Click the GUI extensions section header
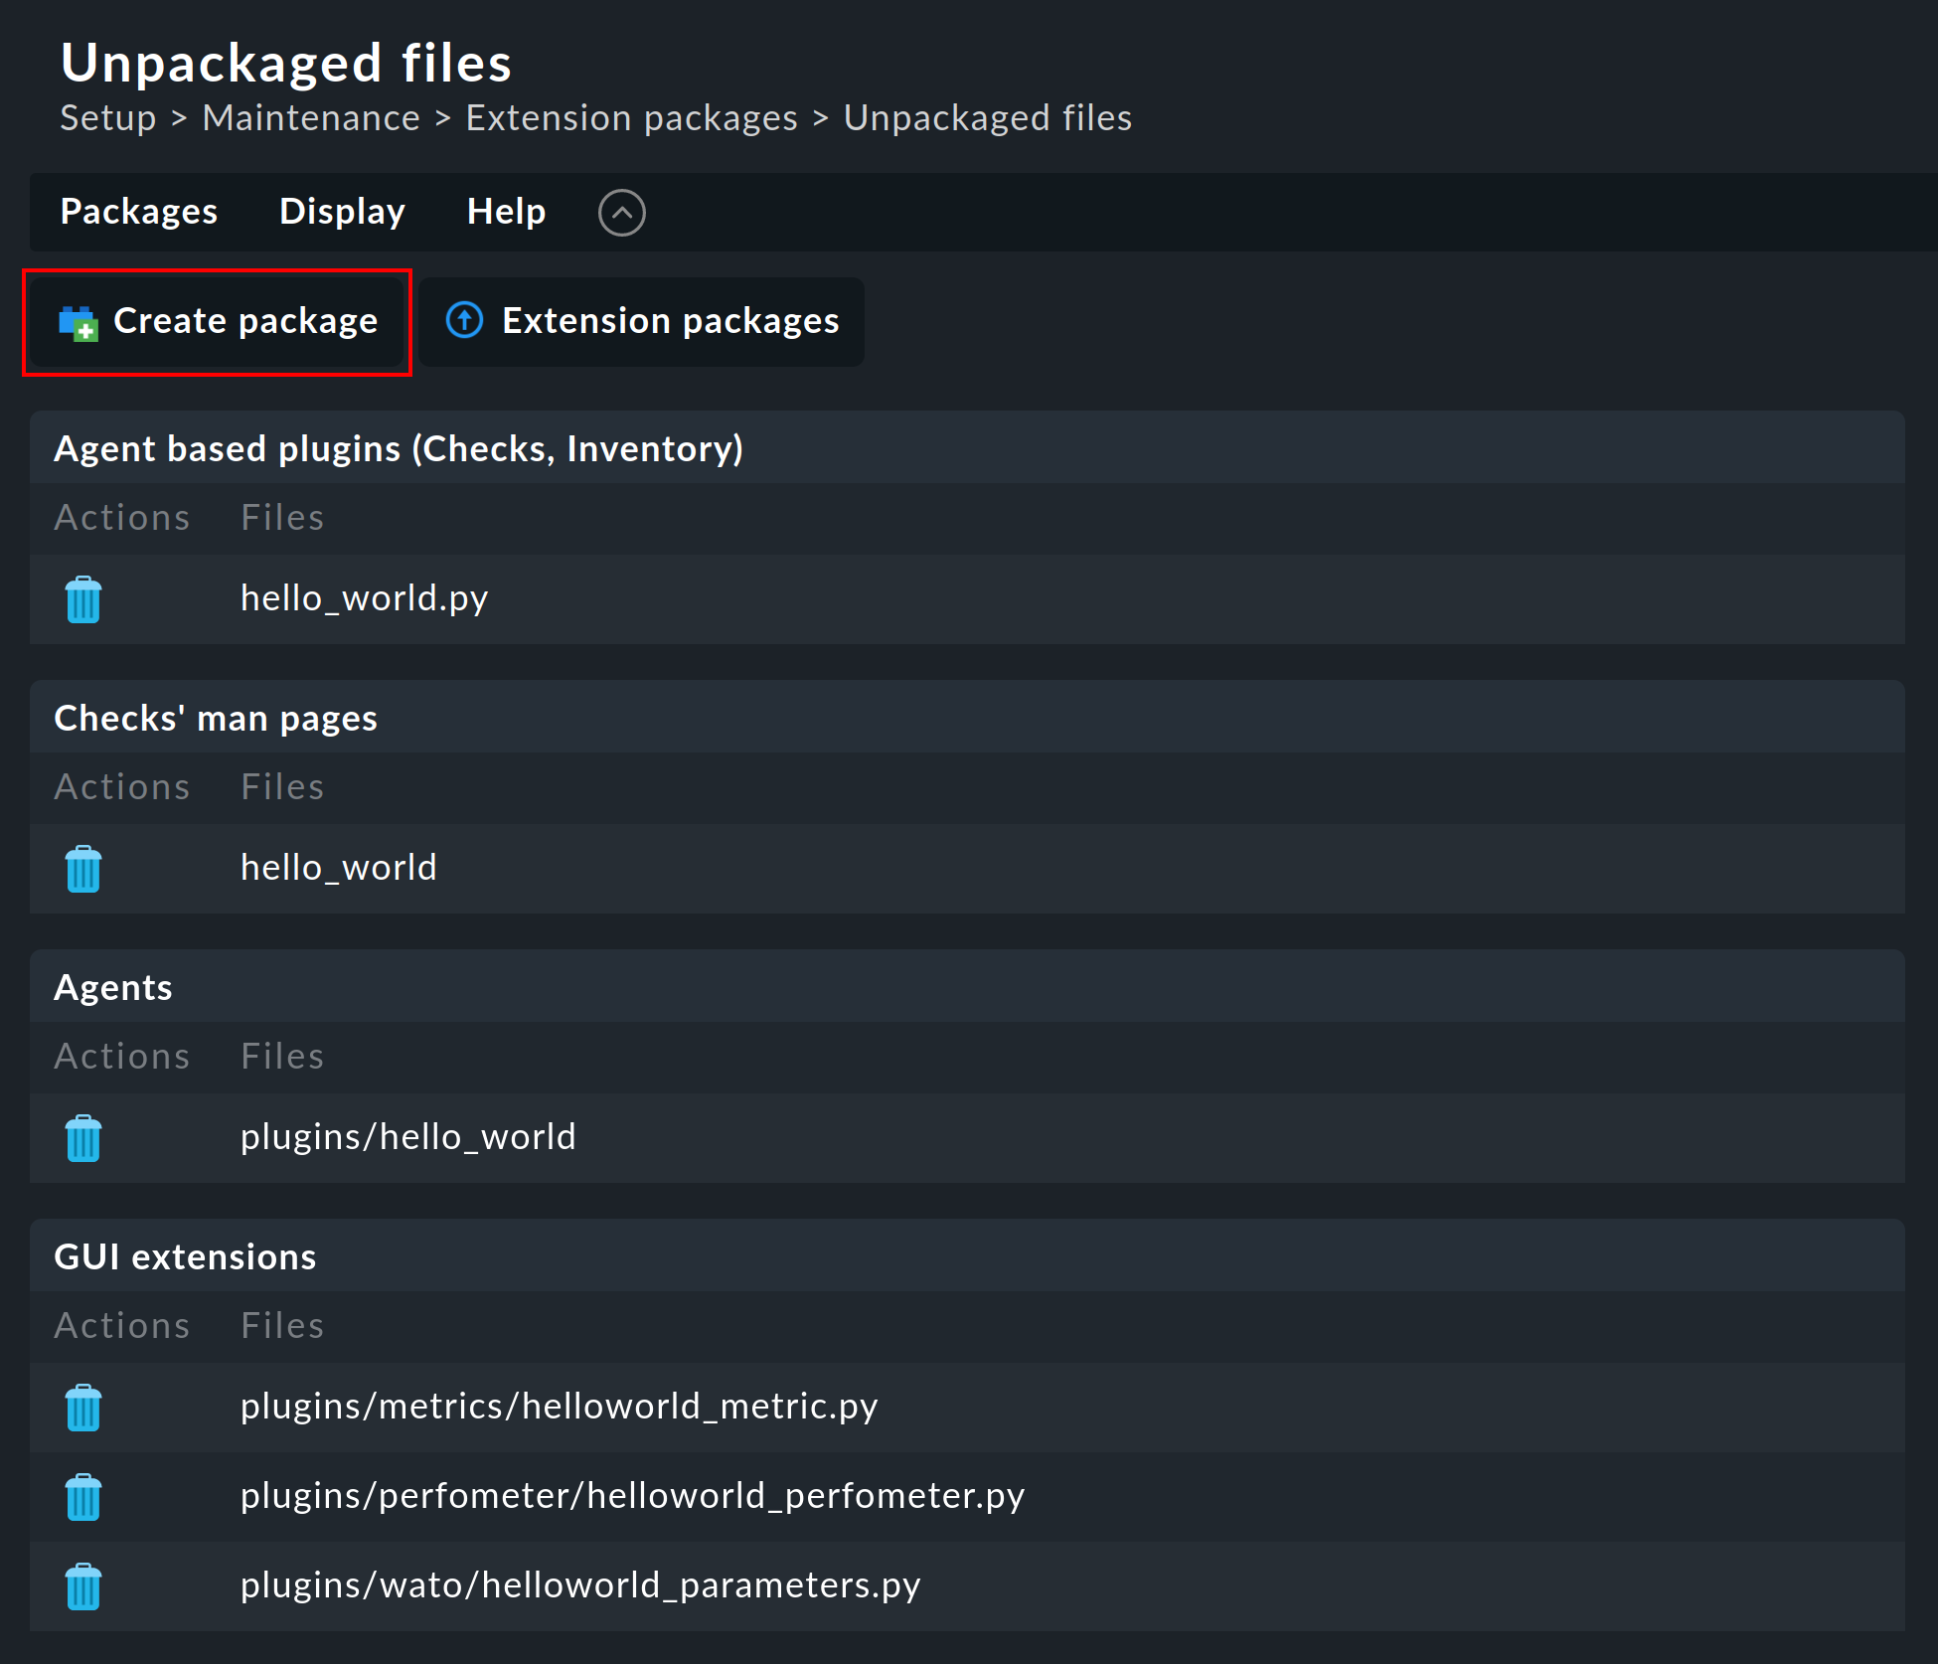 (185, 1256)
